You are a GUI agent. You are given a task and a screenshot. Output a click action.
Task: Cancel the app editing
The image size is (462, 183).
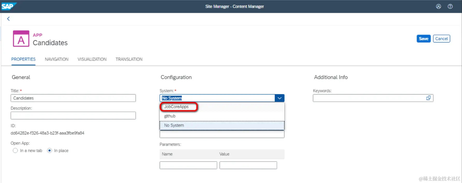coord(442,39)
